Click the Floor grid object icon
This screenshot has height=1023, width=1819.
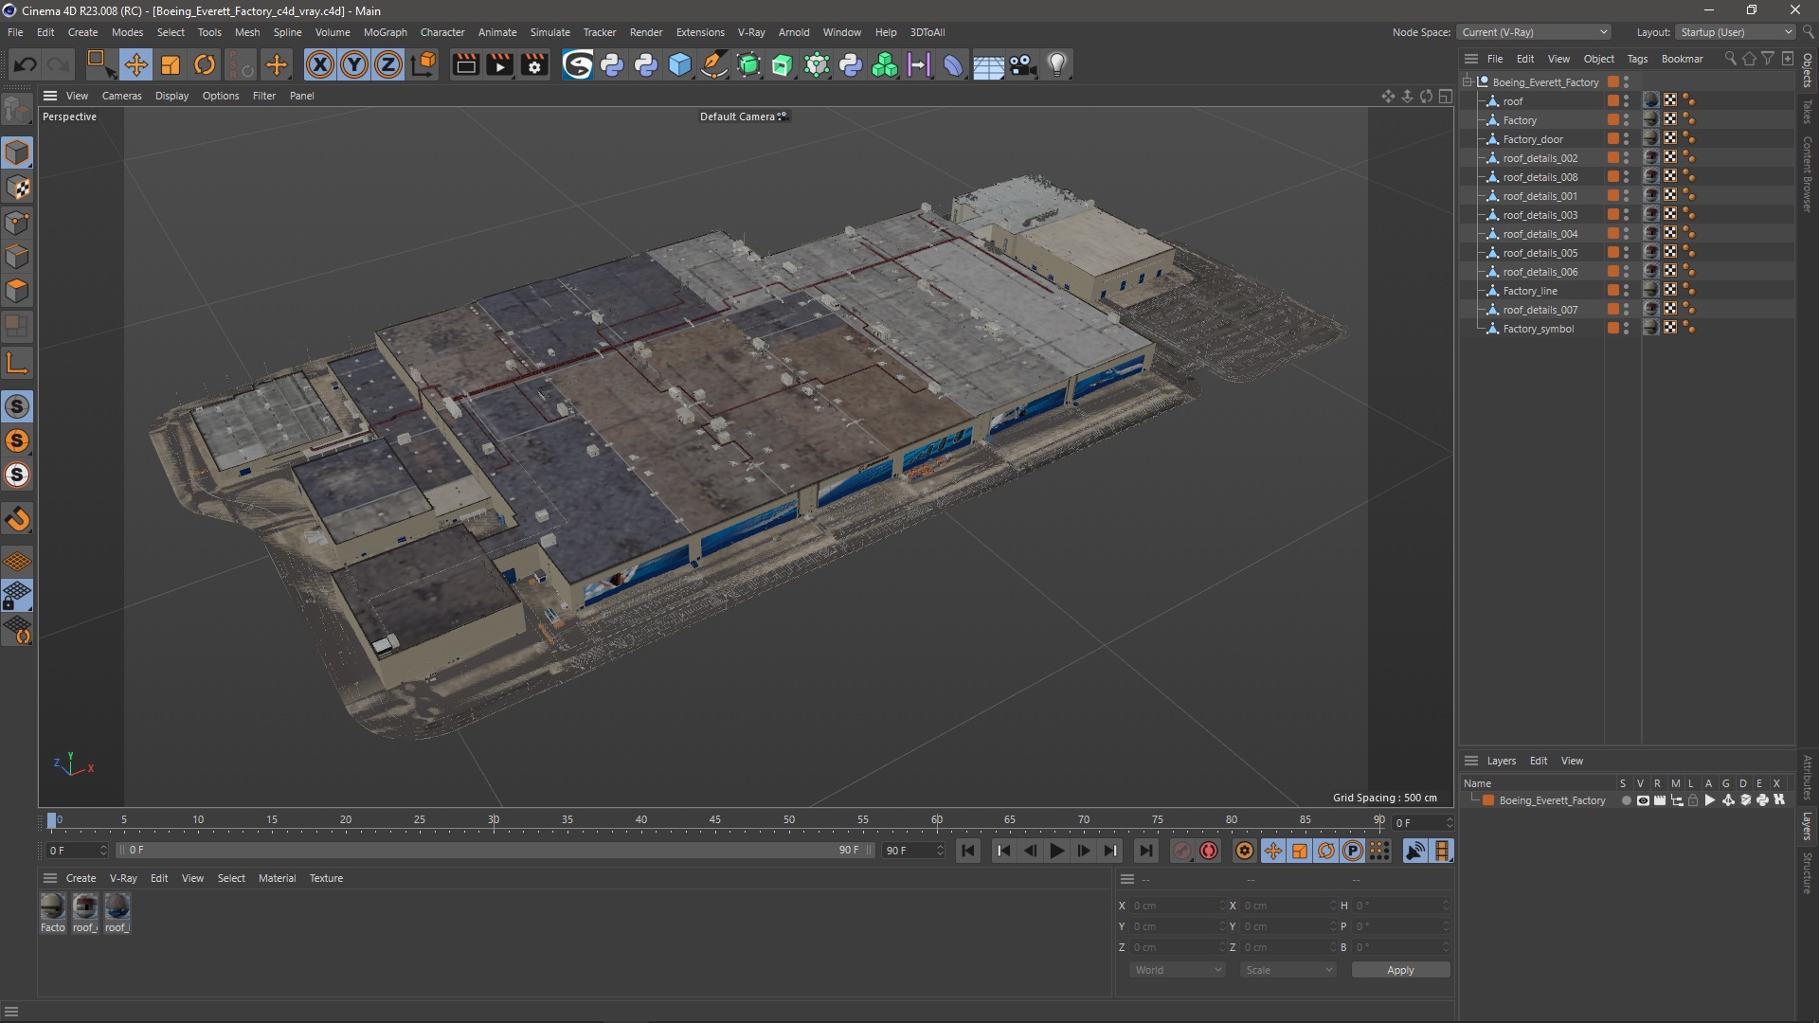coord(988,64)
